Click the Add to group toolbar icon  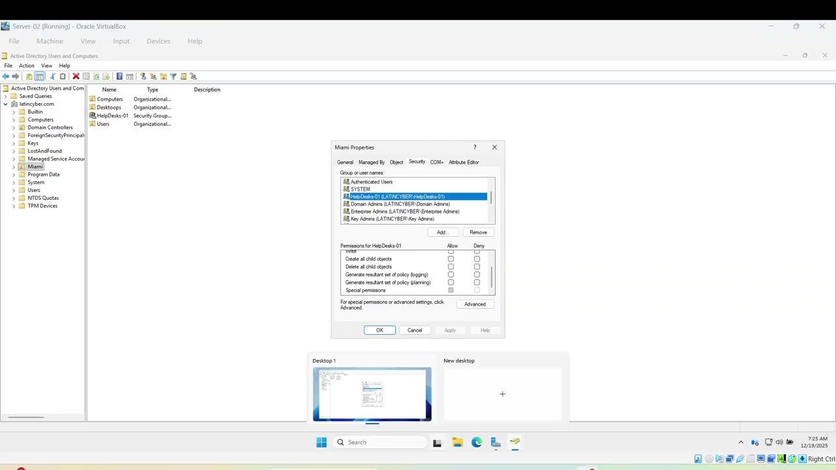coord(193,76)
